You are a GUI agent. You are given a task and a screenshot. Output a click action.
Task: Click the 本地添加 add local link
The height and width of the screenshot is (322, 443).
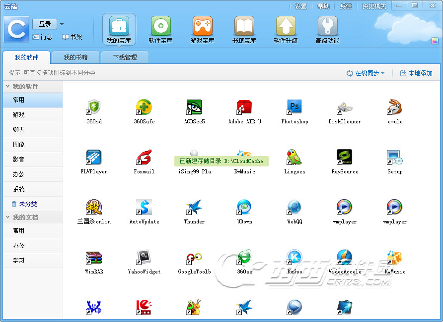(416, 73)
